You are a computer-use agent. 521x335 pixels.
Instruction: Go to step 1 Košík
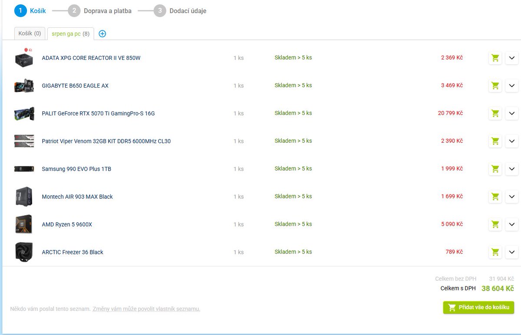pos(30,10)
